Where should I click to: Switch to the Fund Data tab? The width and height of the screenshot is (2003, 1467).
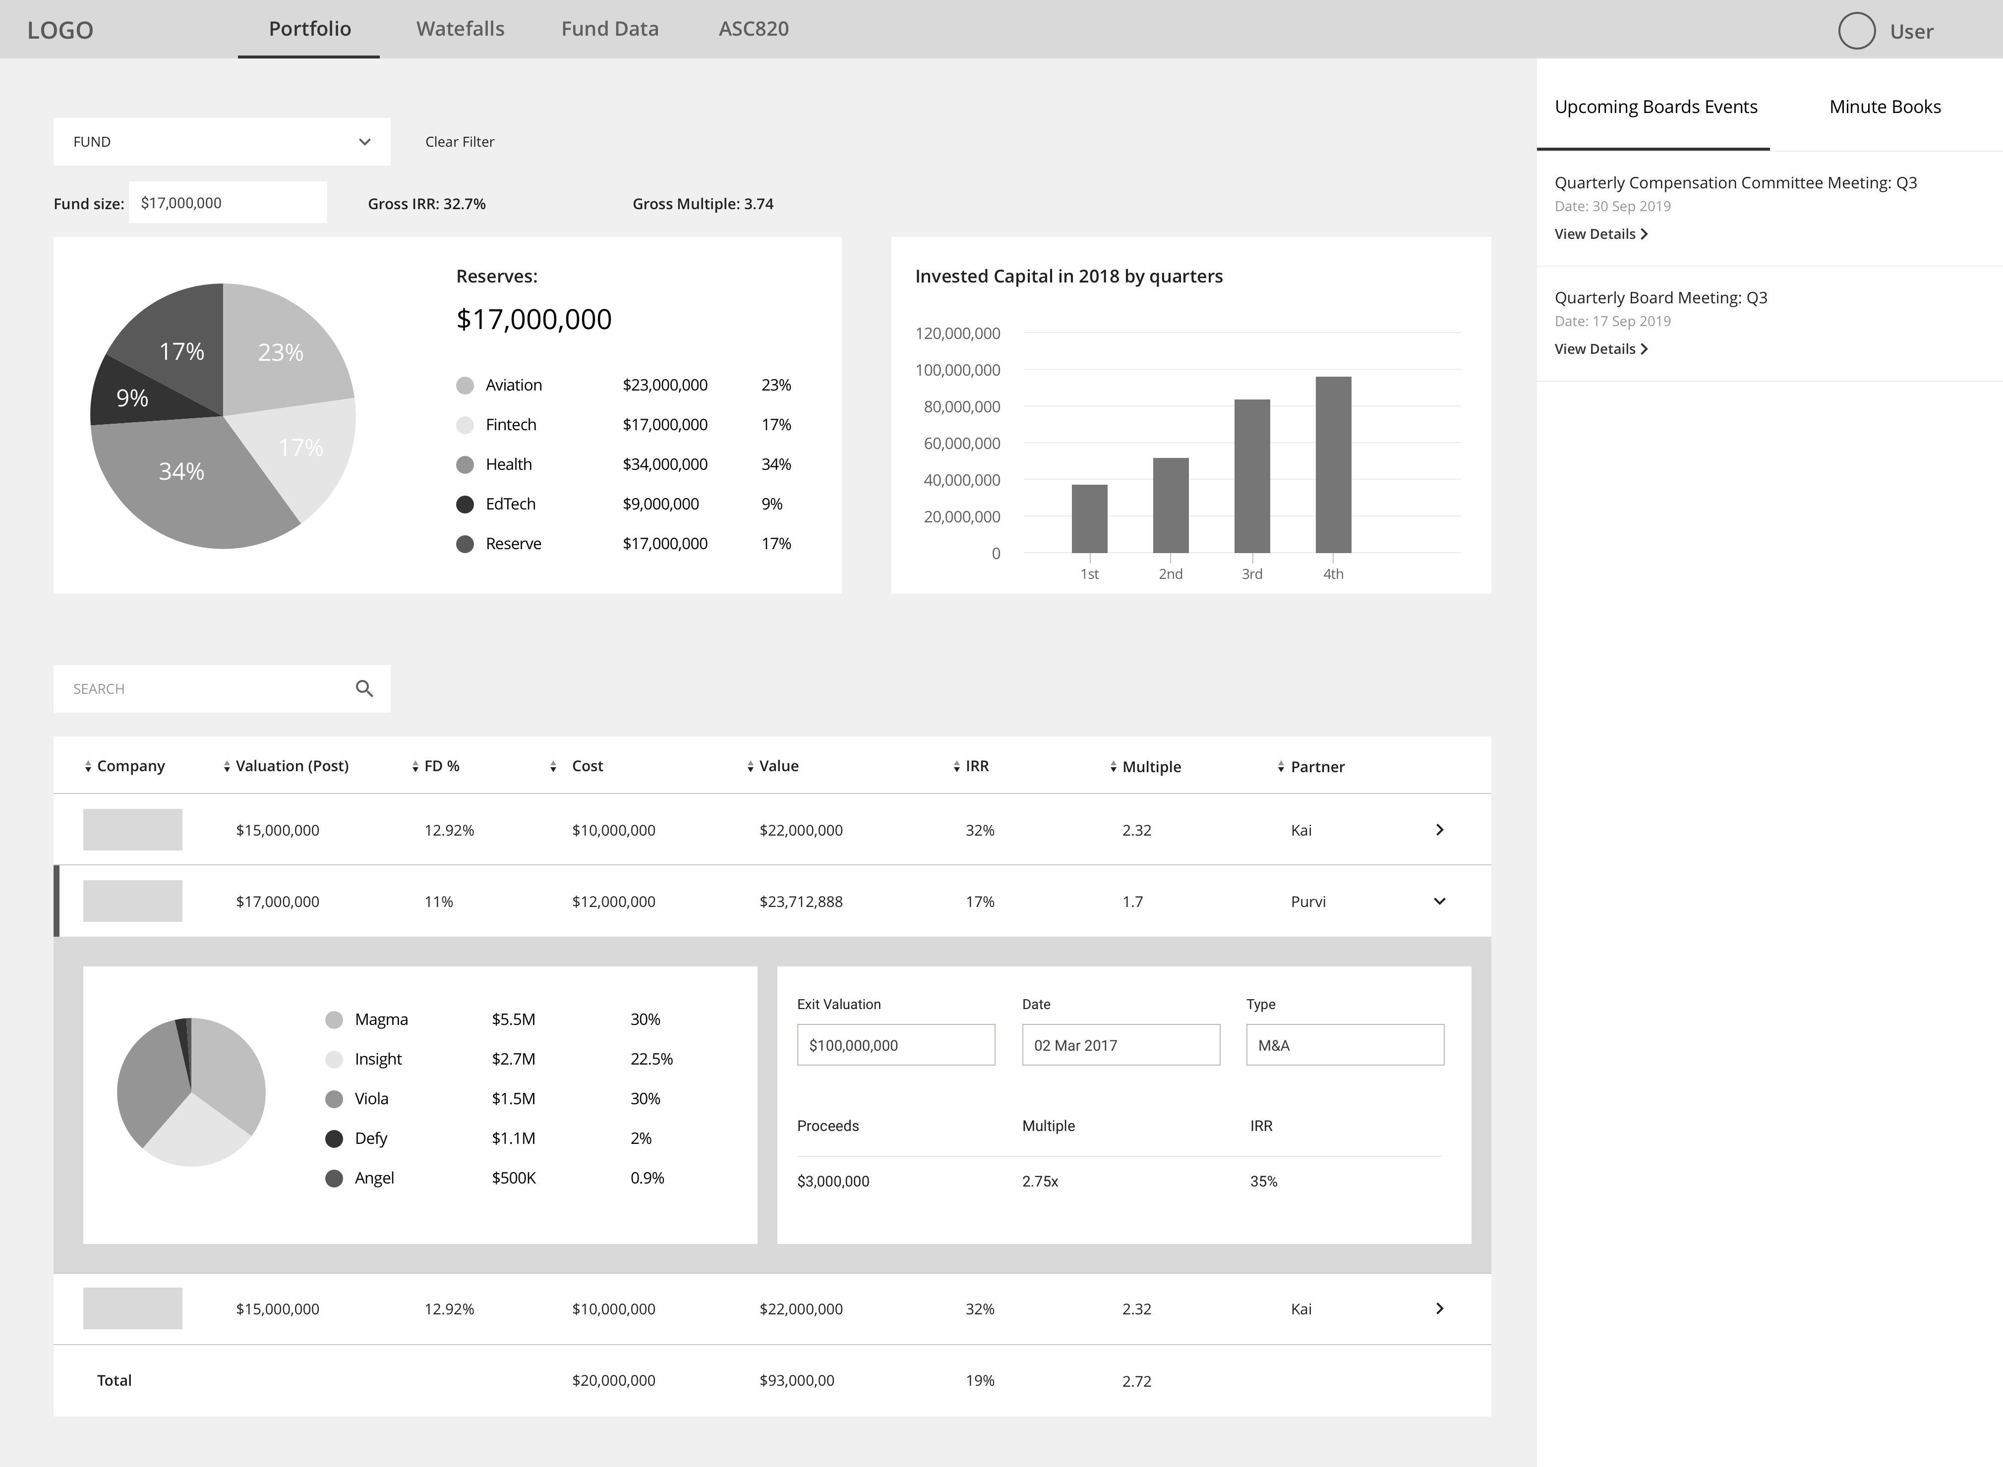pyautogui.click(x=609, y=29)
